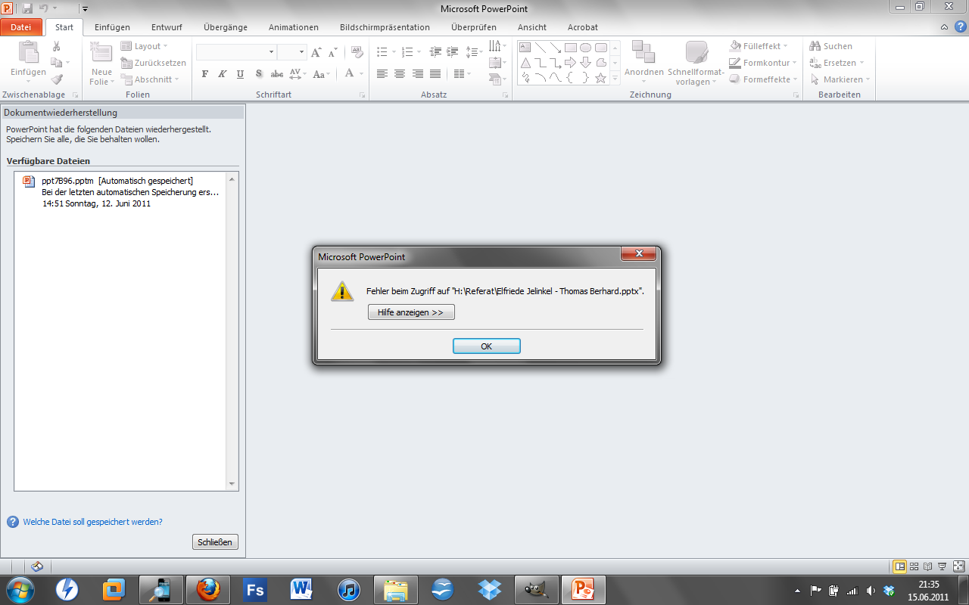Align text left in Absatz group
The image size is (969, 605).
tap(382, 74)
